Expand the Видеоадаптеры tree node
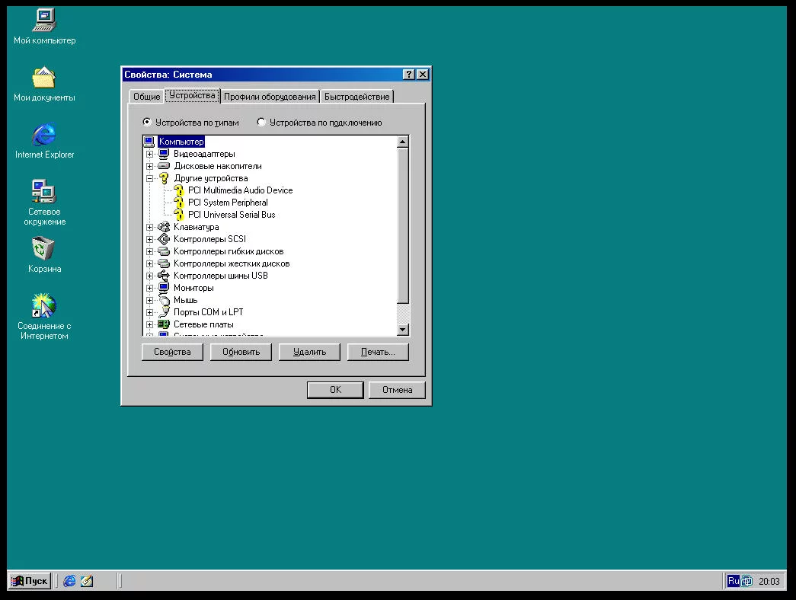 coord(149,155)
